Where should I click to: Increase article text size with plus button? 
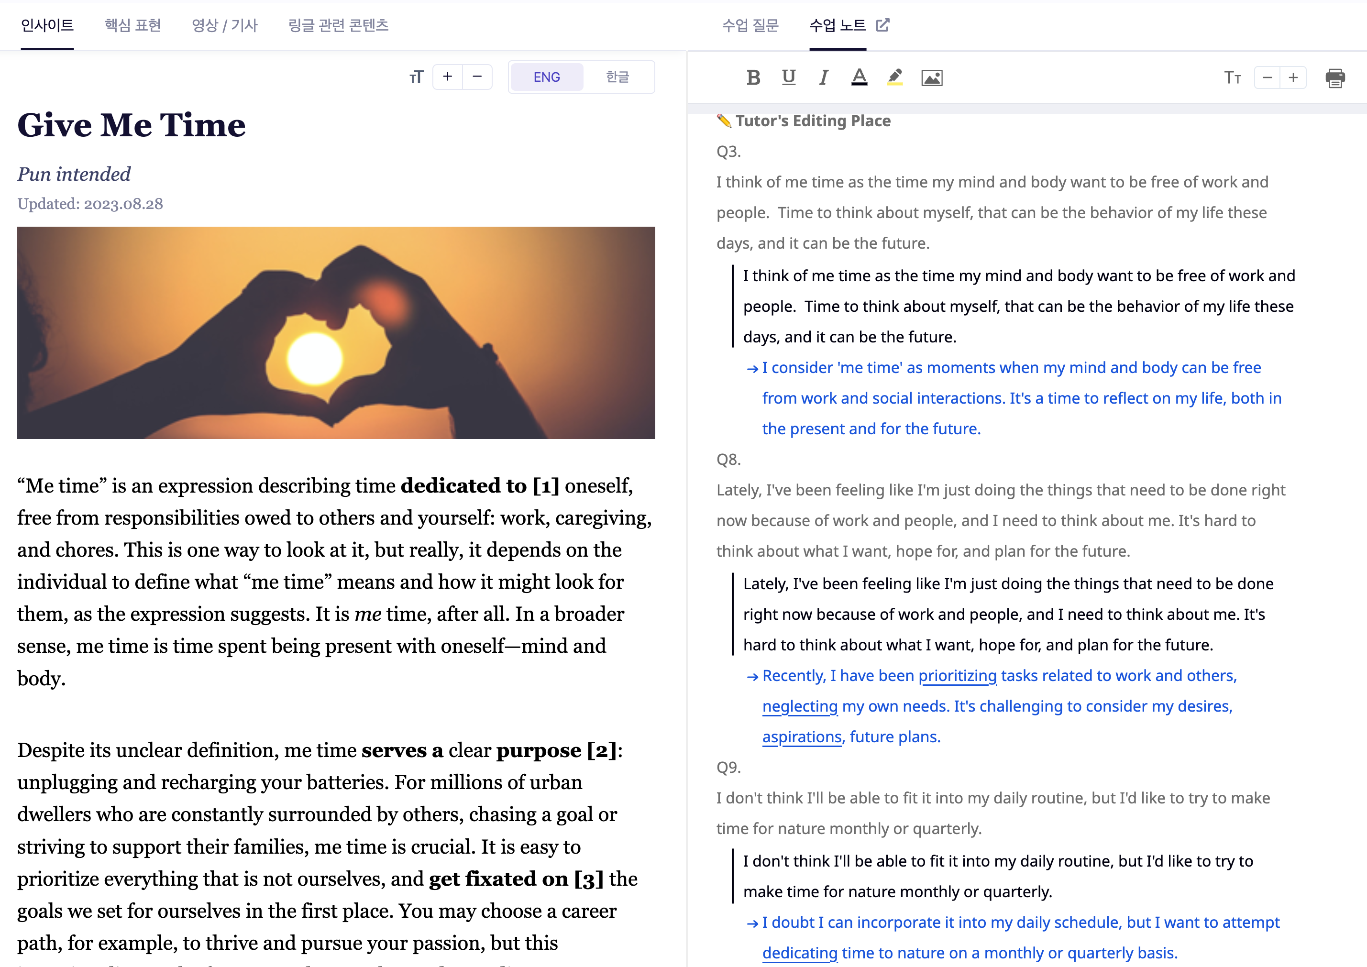448,77
